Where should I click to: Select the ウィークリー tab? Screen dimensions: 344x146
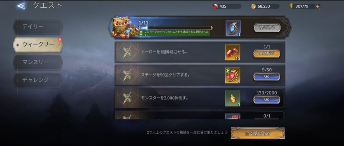(x=38, y=45)
